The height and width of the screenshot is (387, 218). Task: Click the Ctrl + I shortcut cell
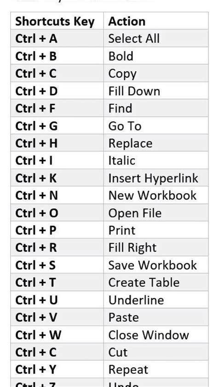57,160
